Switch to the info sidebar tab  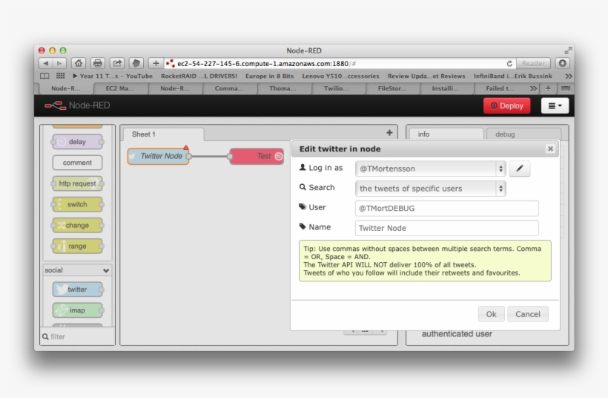[446, 134]
